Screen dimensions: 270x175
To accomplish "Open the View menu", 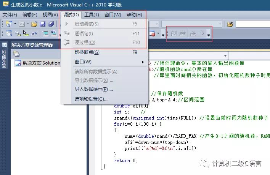I will 50,15.
